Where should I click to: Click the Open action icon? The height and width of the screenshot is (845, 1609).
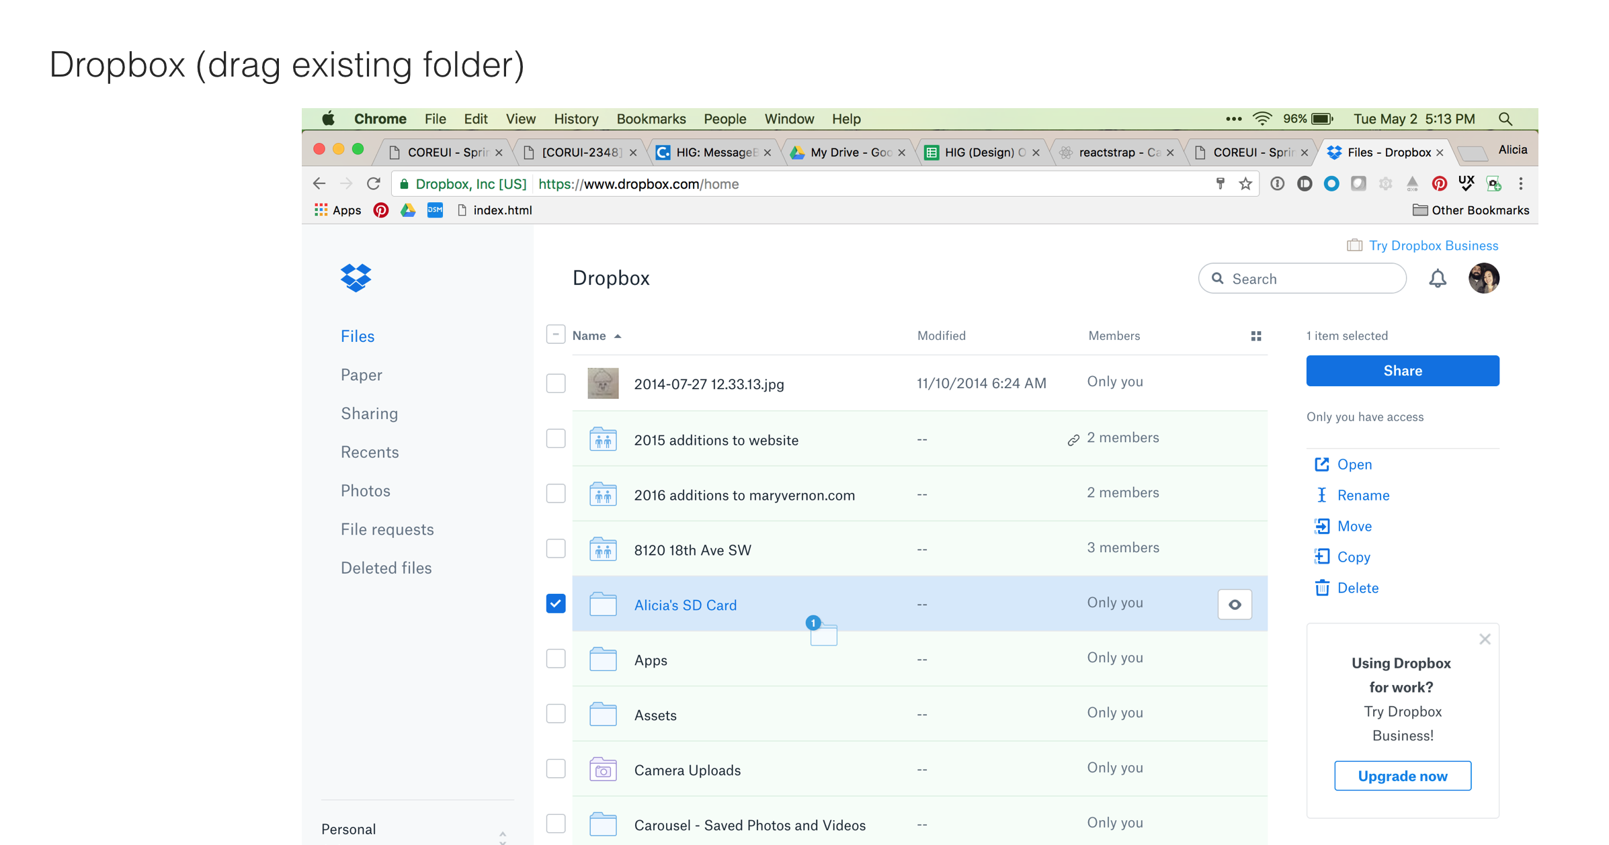click(x=1321, y=464)
